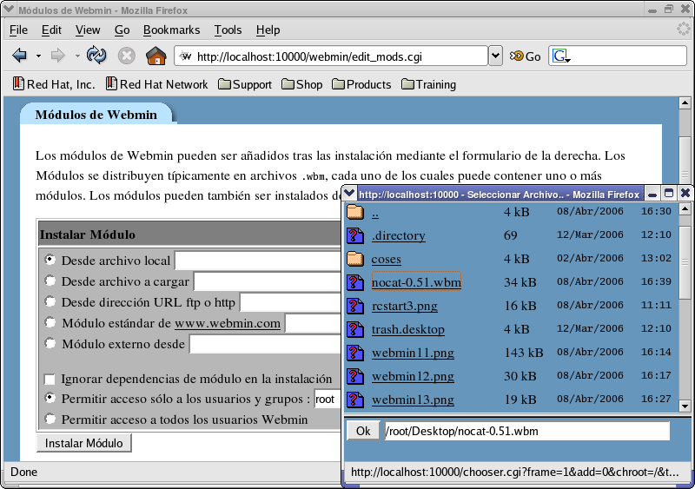Open the Products bookmarks folder
Image resolution: width=695 pixels, height=489 pixels.
(x=361, y=84)
